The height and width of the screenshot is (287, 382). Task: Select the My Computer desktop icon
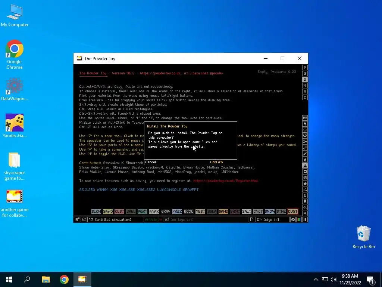pyautogui.click(x=15, y=16)
